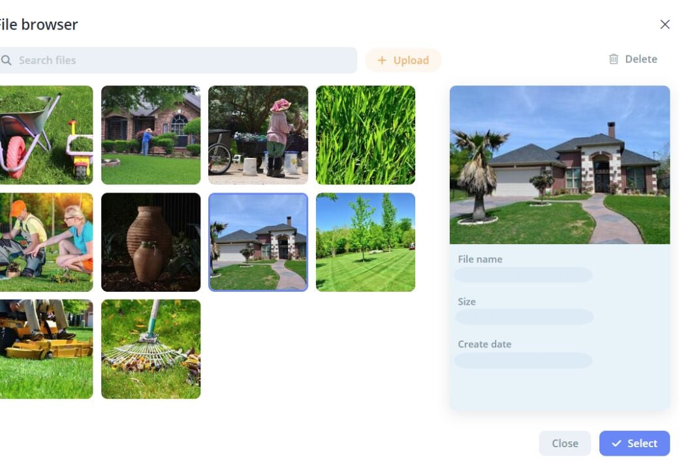Viewport: 679px width, 470px height.
Task: Type in the Search files field
Action: pos(183,60)
